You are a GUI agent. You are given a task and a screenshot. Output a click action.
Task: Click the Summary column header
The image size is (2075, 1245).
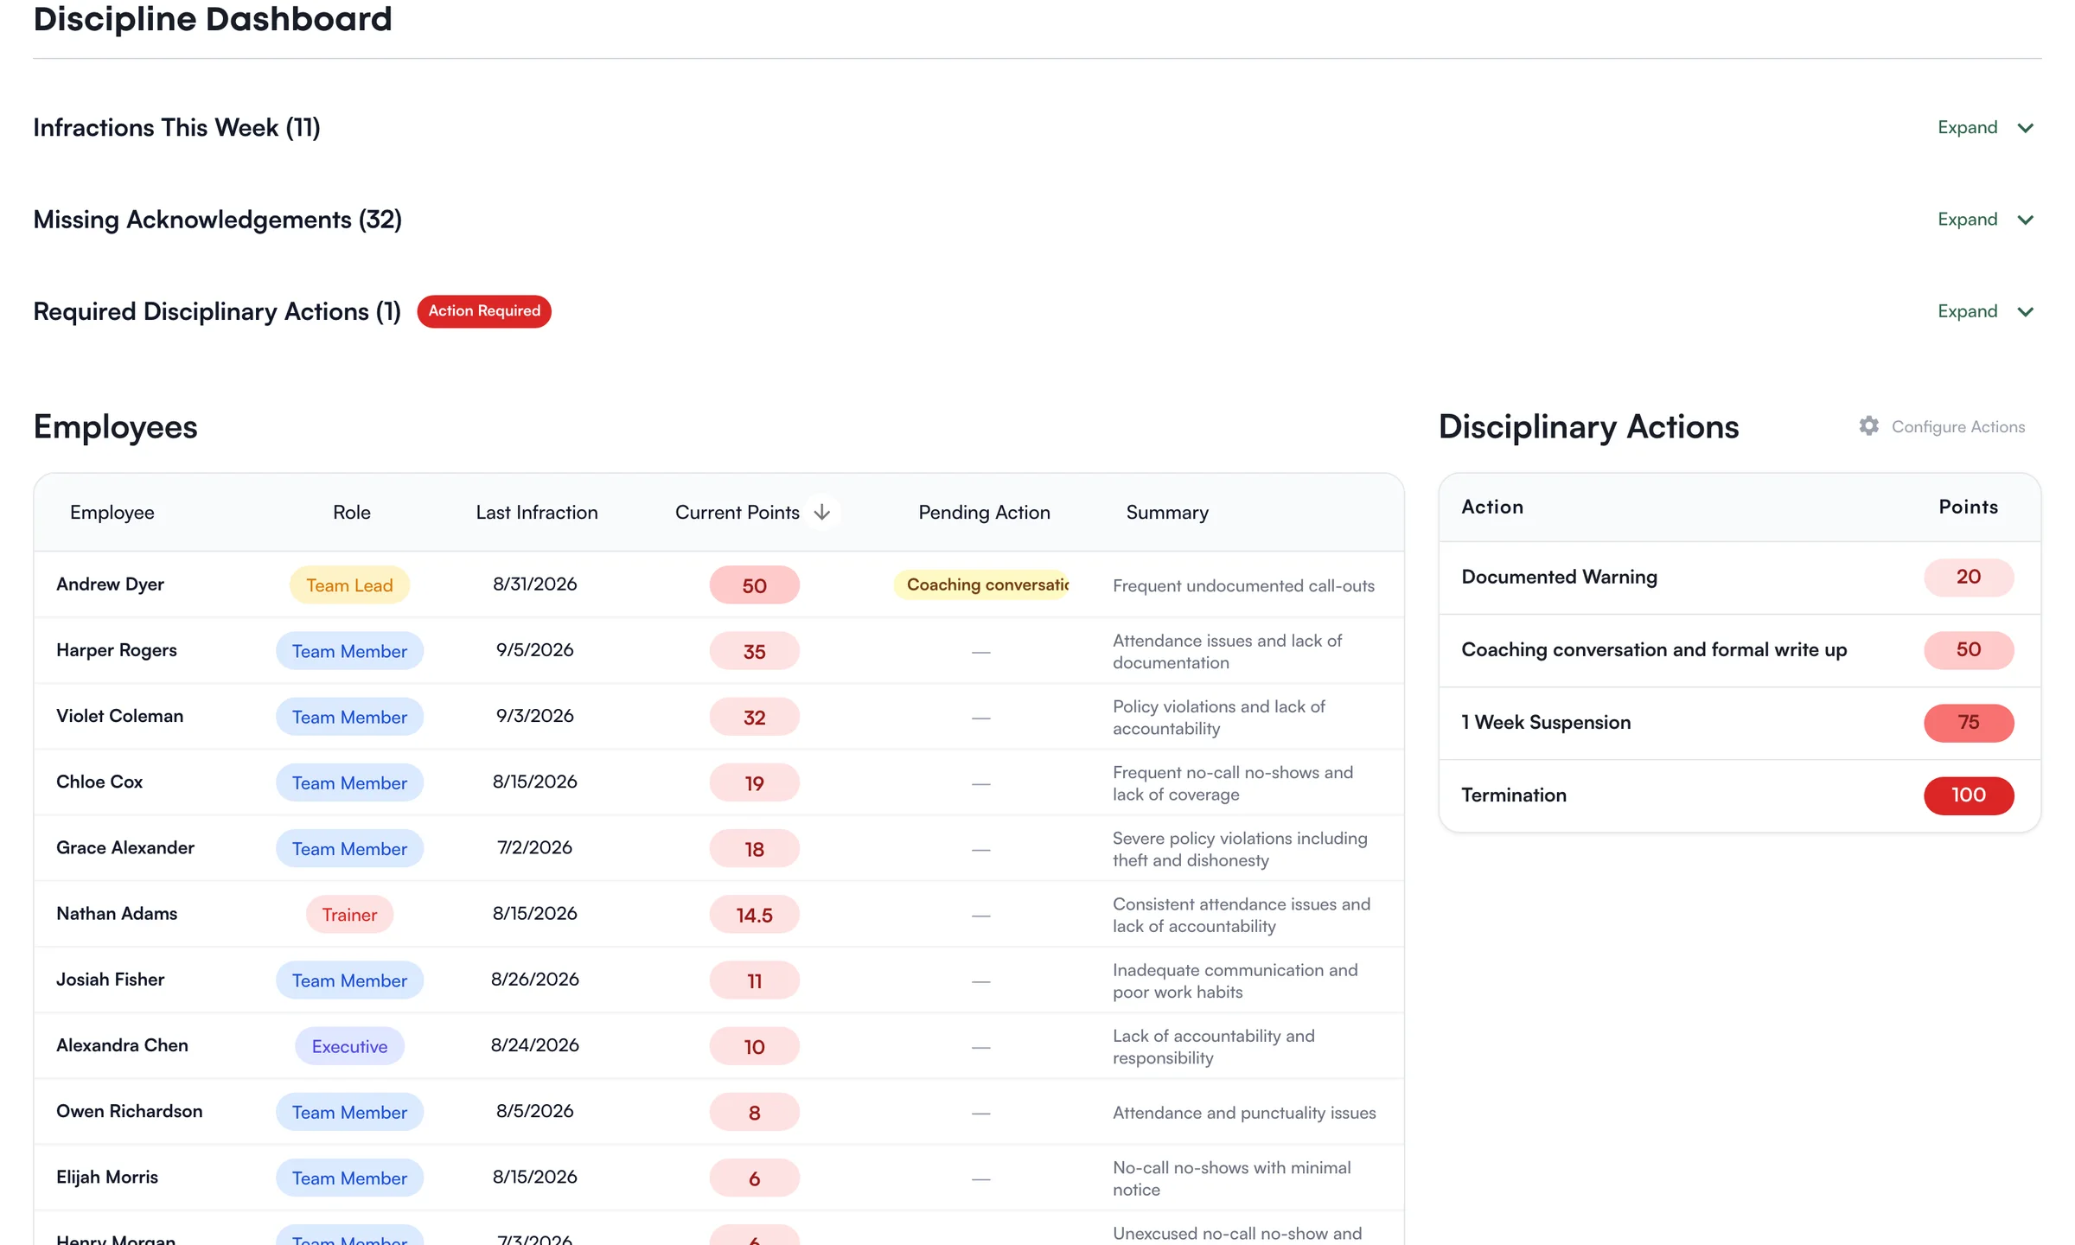(x=1167, y=512)
